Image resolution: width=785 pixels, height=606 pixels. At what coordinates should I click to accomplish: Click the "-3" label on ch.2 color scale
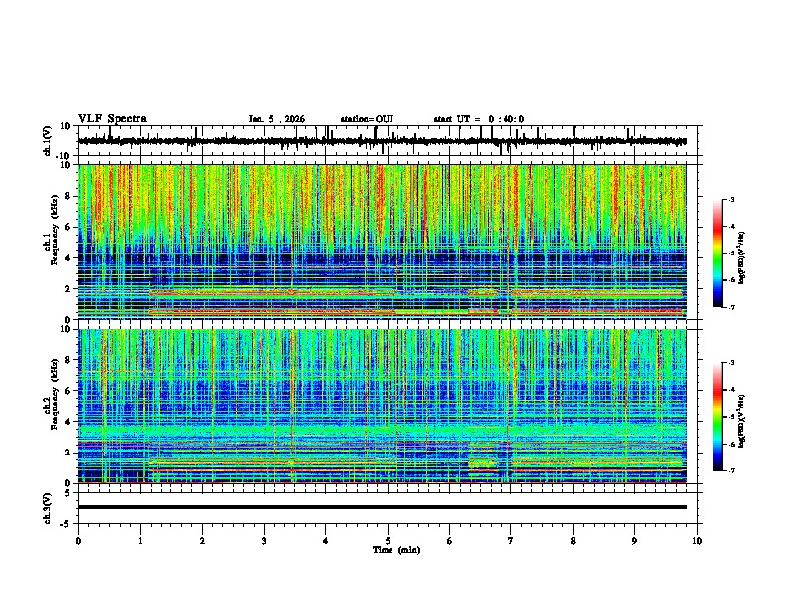(x=730, y=363)
